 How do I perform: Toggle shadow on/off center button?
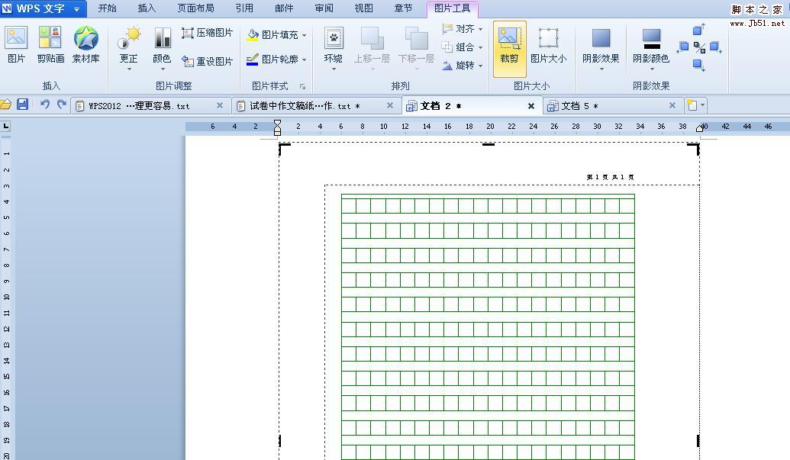pos(699,47)
